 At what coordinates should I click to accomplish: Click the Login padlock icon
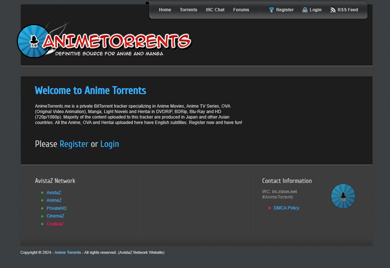click(x=305, y=10)
